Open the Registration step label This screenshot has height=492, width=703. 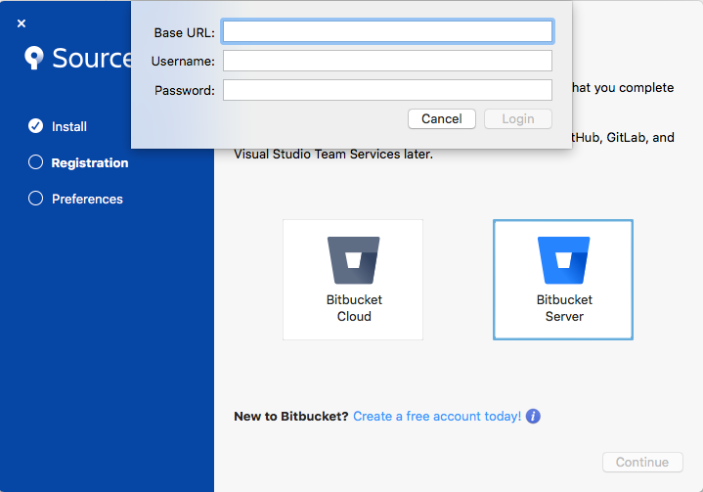click(x=90, y=162)
